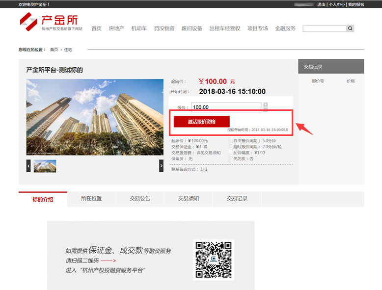Show the previous image with left arrow

[x=28, y=166]
